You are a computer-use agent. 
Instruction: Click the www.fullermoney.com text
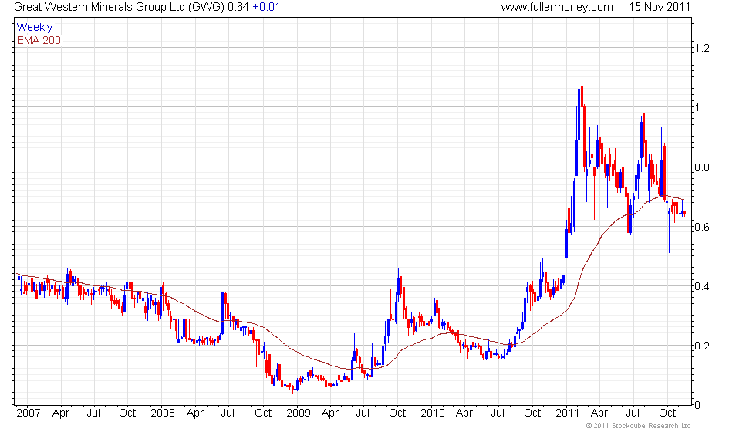pos(557,7)
